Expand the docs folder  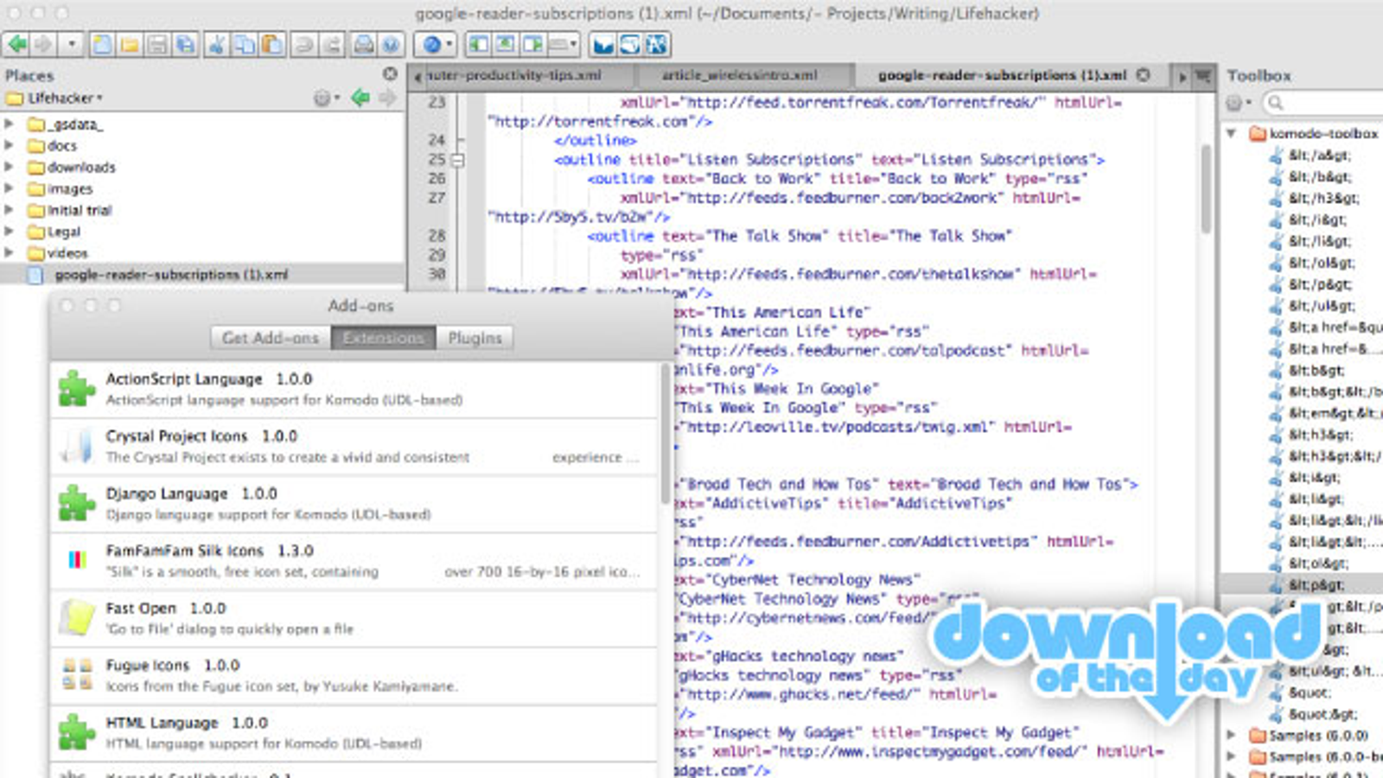pos(10,145)
